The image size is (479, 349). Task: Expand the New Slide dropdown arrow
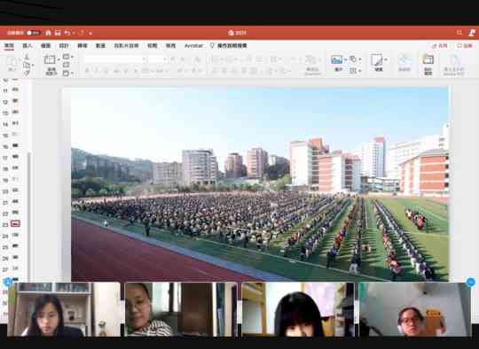(x=59, y=60)
